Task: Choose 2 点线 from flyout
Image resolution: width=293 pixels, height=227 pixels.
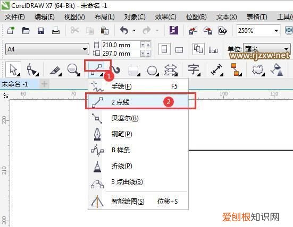Action: pos(138,102)
